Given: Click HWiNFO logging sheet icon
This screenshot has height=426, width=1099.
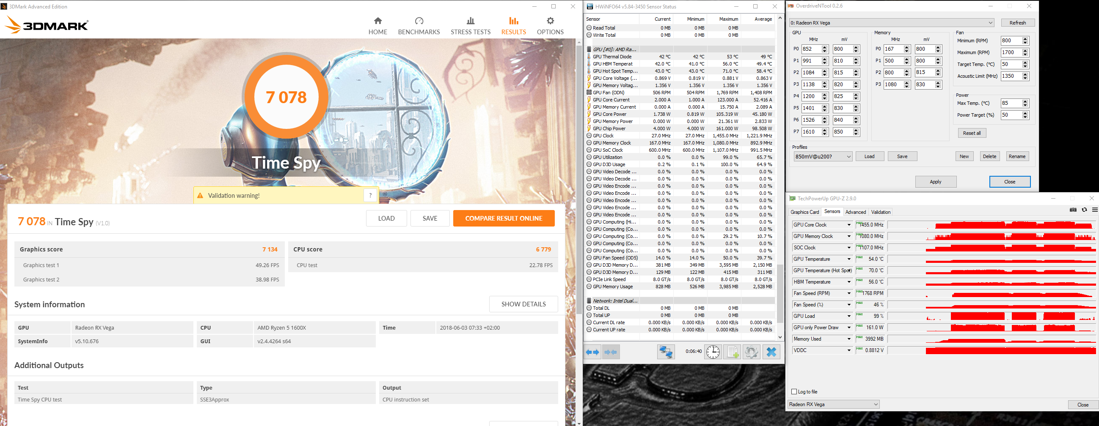Looking at the screenshot, I should pos(733,352).
